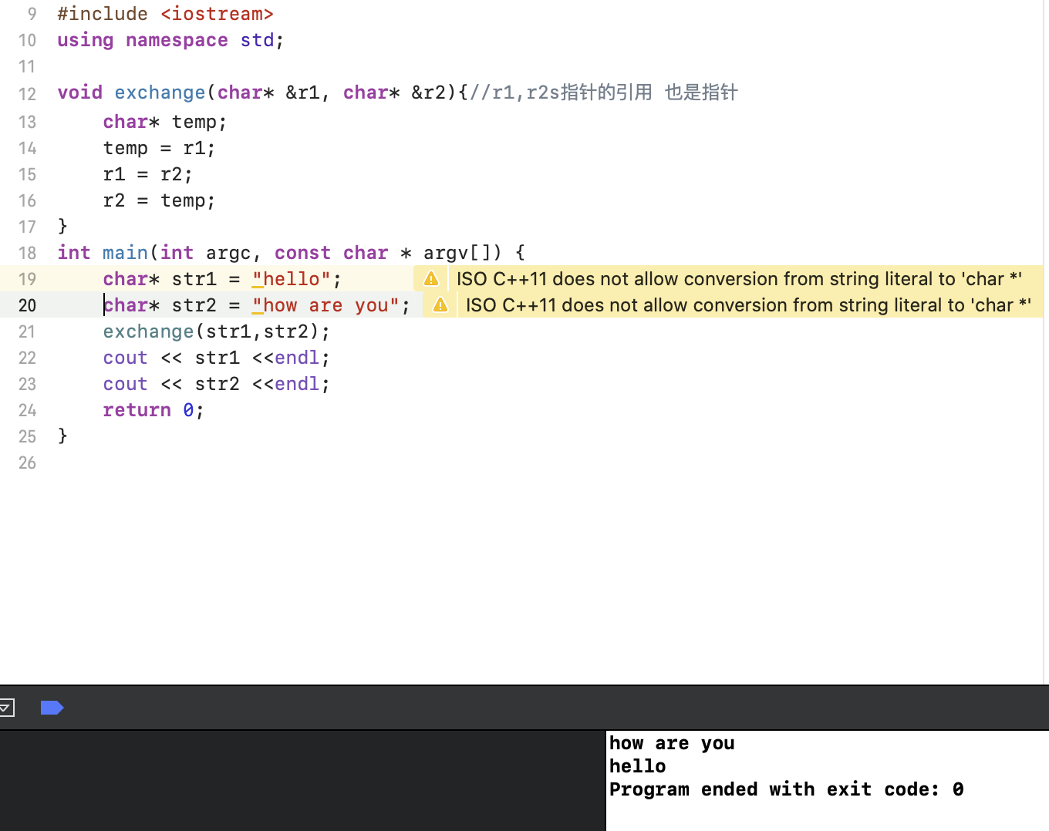
Task: Click the "how are you" string literal
Action: click(x=325, y=305)
